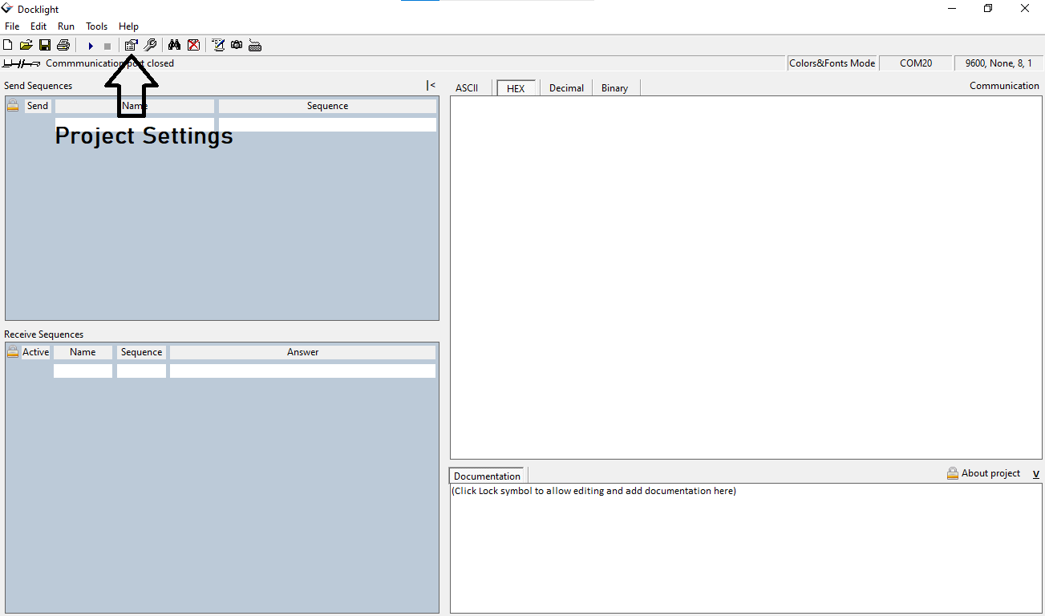Open the Run menu
Image resolution: width=1045 pixels, height=616 pixels.
click(66, 26)
